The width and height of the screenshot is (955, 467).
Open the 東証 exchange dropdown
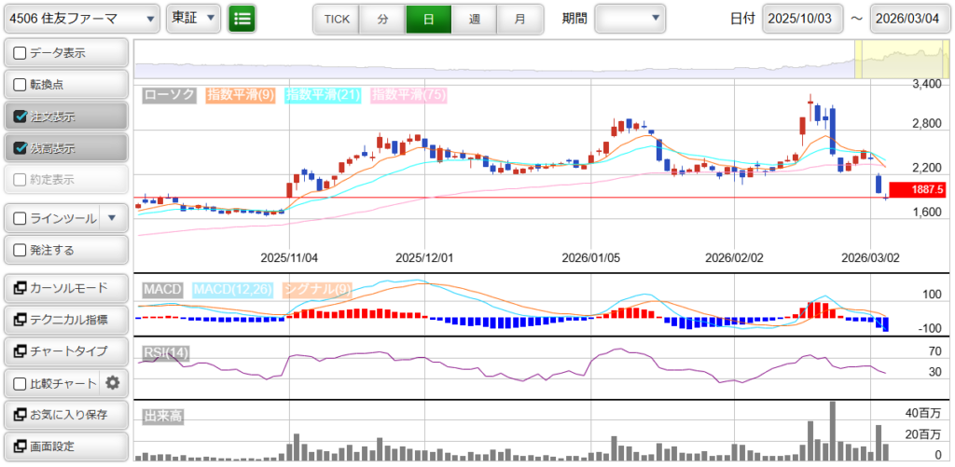(193, 18)
